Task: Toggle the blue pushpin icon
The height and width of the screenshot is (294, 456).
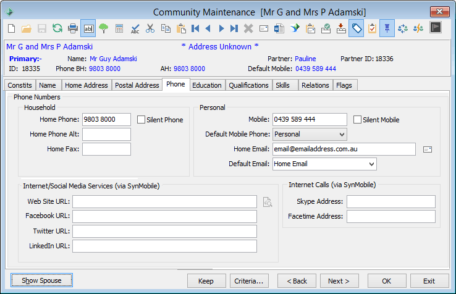Action: click(387, 28)
